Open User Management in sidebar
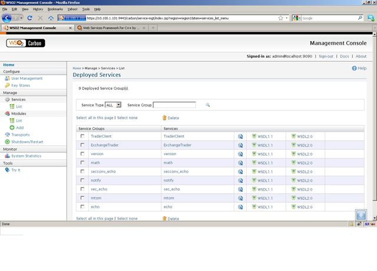 tap(27, 79)
